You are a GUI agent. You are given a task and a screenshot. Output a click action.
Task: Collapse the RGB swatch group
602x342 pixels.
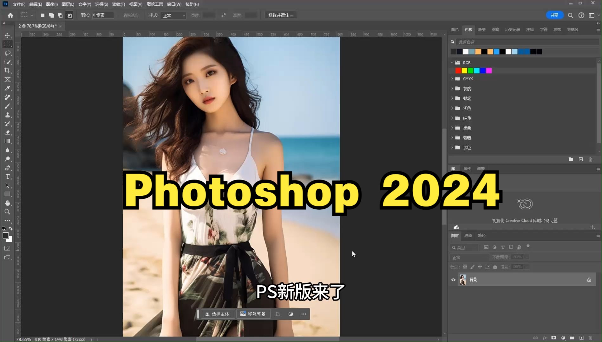coord(452,62)
